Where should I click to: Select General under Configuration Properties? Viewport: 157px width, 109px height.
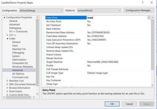point(13,21)
